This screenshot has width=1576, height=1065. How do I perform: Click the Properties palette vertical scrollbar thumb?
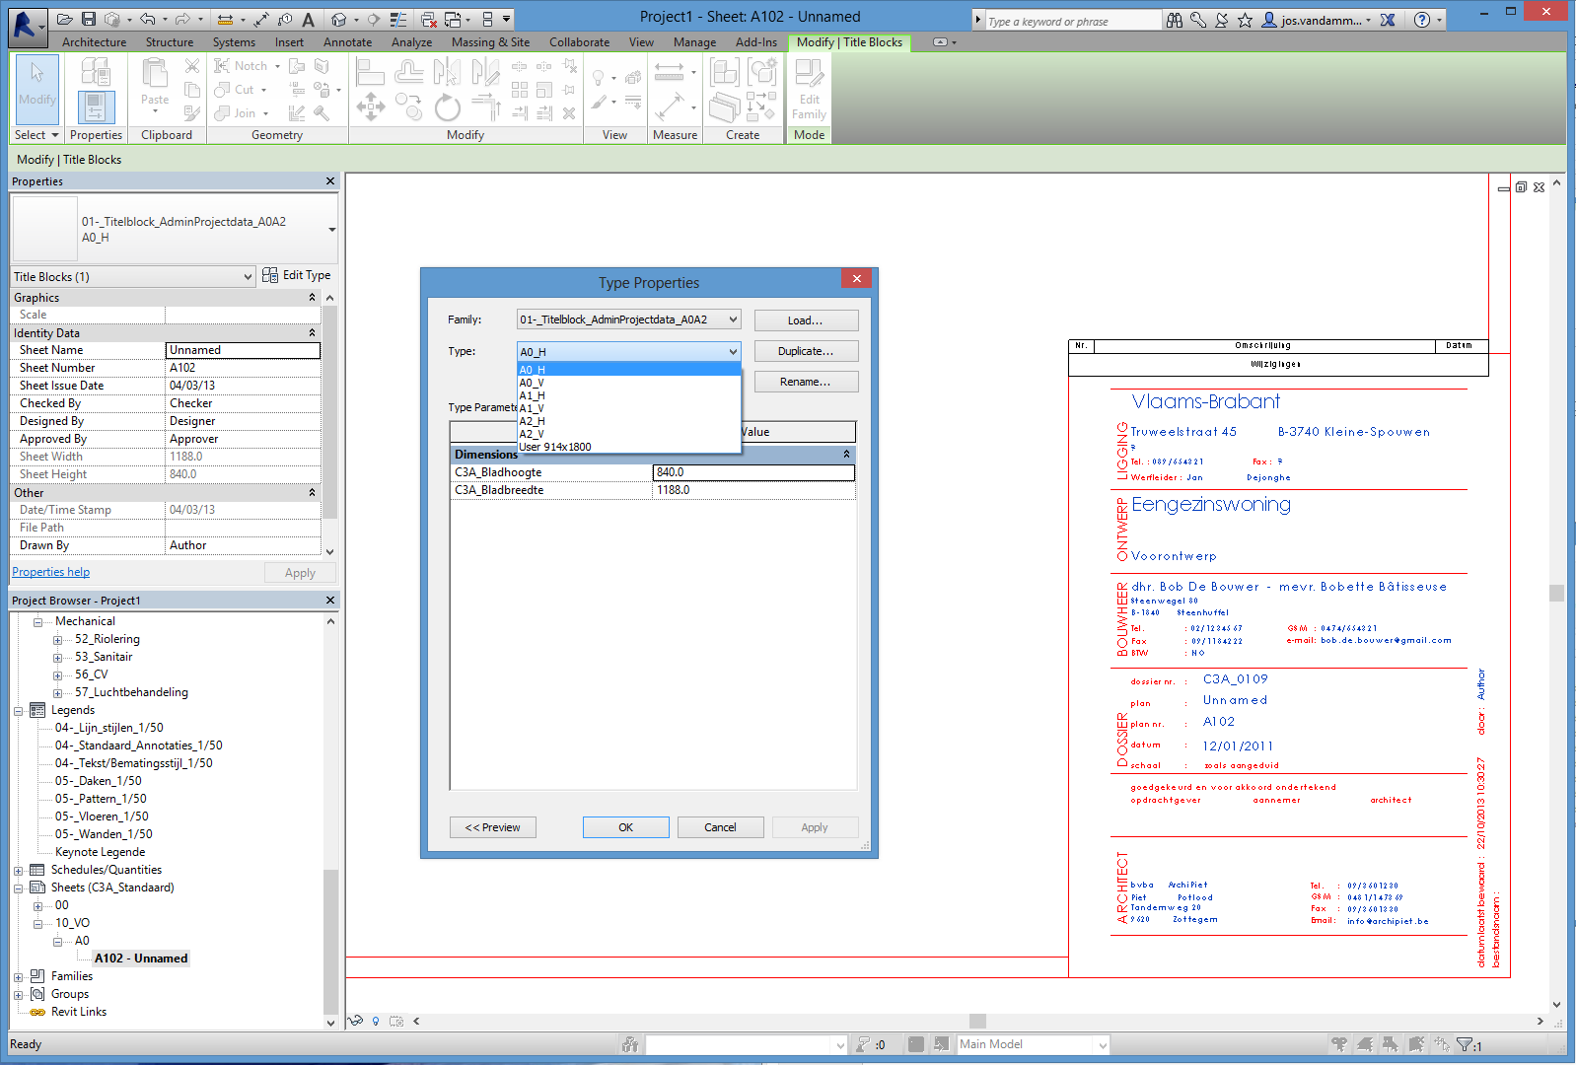[330, 412]
